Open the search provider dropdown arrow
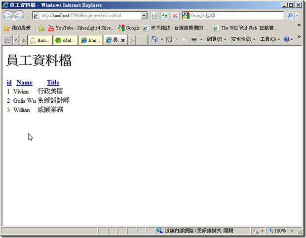The width and height of the screenshot is (306, 238). 297,16
